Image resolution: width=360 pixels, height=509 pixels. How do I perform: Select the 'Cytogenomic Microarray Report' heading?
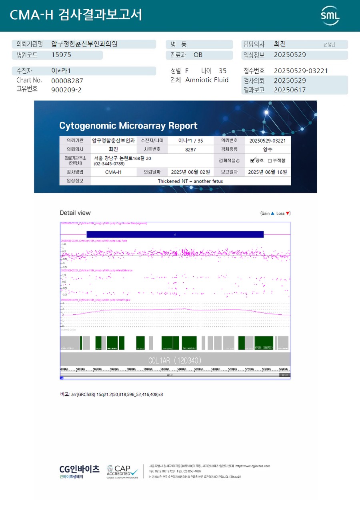(128, 126)
